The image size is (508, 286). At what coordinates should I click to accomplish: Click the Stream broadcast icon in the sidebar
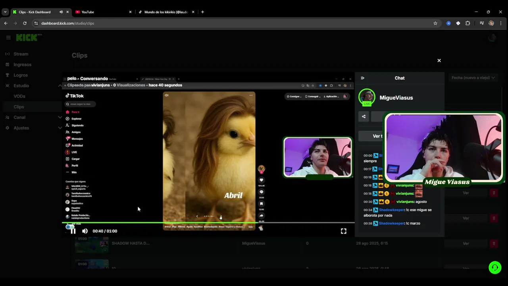tap(7, 54)
